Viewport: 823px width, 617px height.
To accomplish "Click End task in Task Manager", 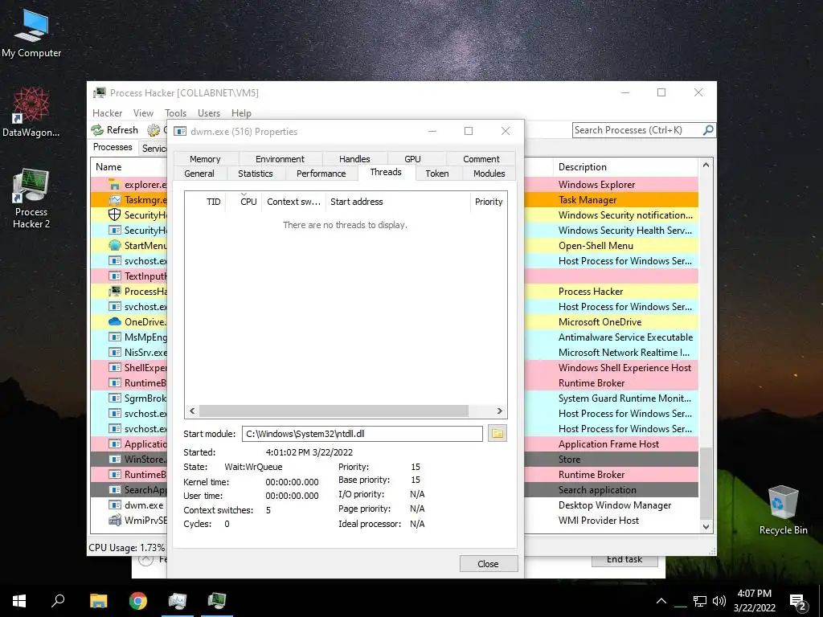I will [x=624, y=560].
